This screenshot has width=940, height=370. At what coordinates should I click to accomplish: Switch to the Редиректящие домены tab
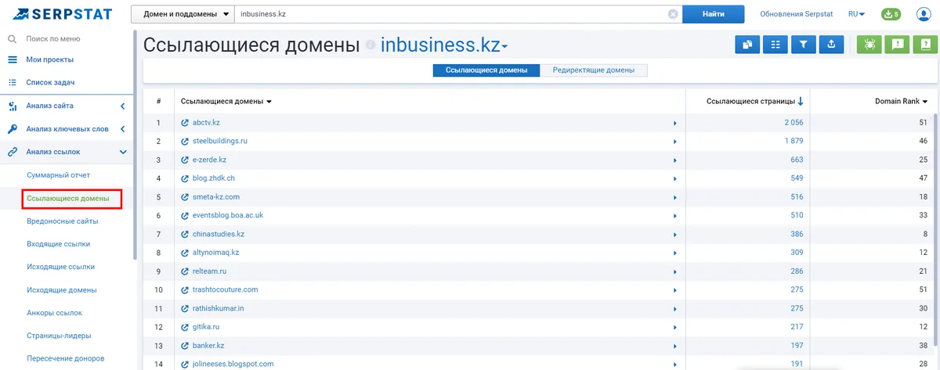(x=594, y=70)
